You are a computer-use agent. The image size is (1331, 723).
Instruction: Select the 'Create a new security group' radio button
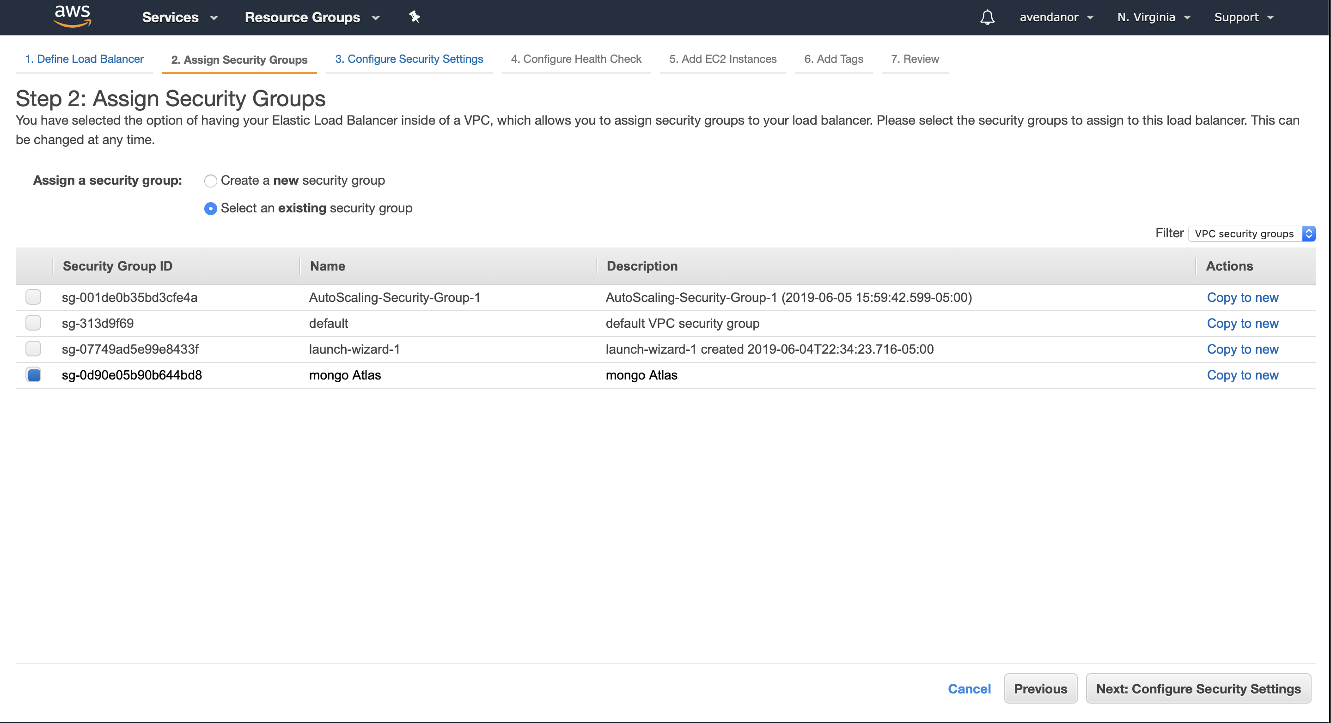tap(209, 180)
